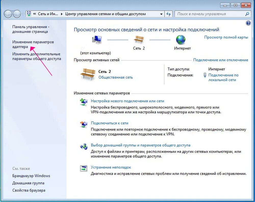255x202 pixels.
Task: Click '(этот компьютер)' label
Action: pos(95,53)
